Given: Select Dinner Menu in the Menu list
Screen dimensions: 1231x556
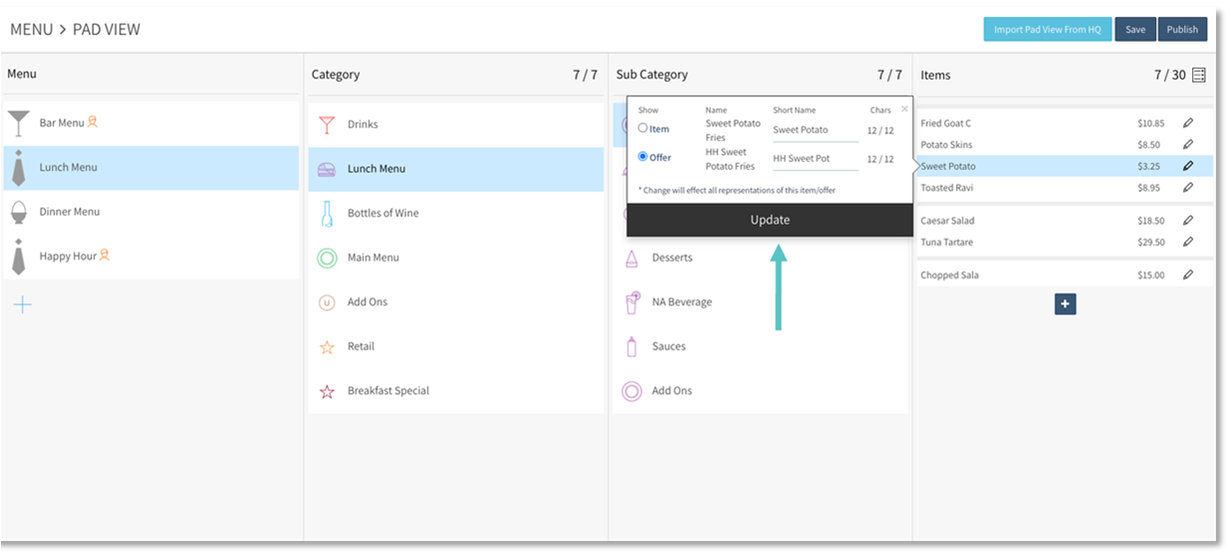Looking at the screenshot, I should coord(70,212).
